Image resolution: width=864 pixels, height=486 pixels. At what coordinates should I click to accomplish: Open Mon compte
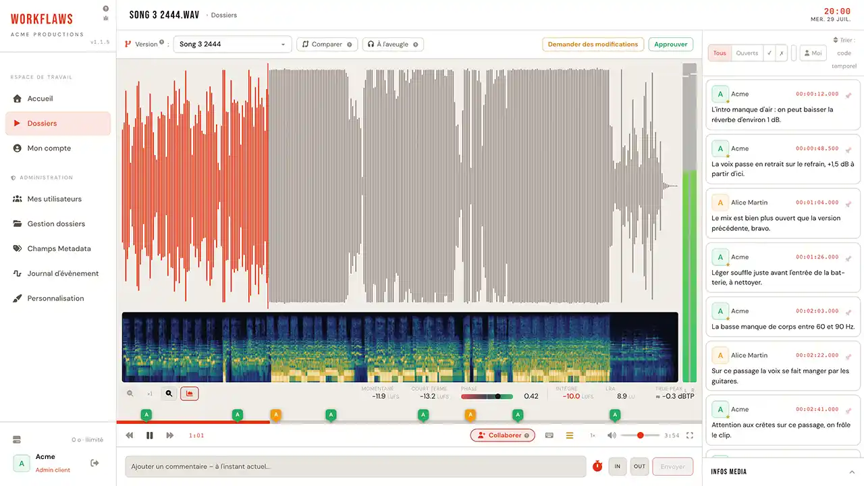tap(58, 148)
